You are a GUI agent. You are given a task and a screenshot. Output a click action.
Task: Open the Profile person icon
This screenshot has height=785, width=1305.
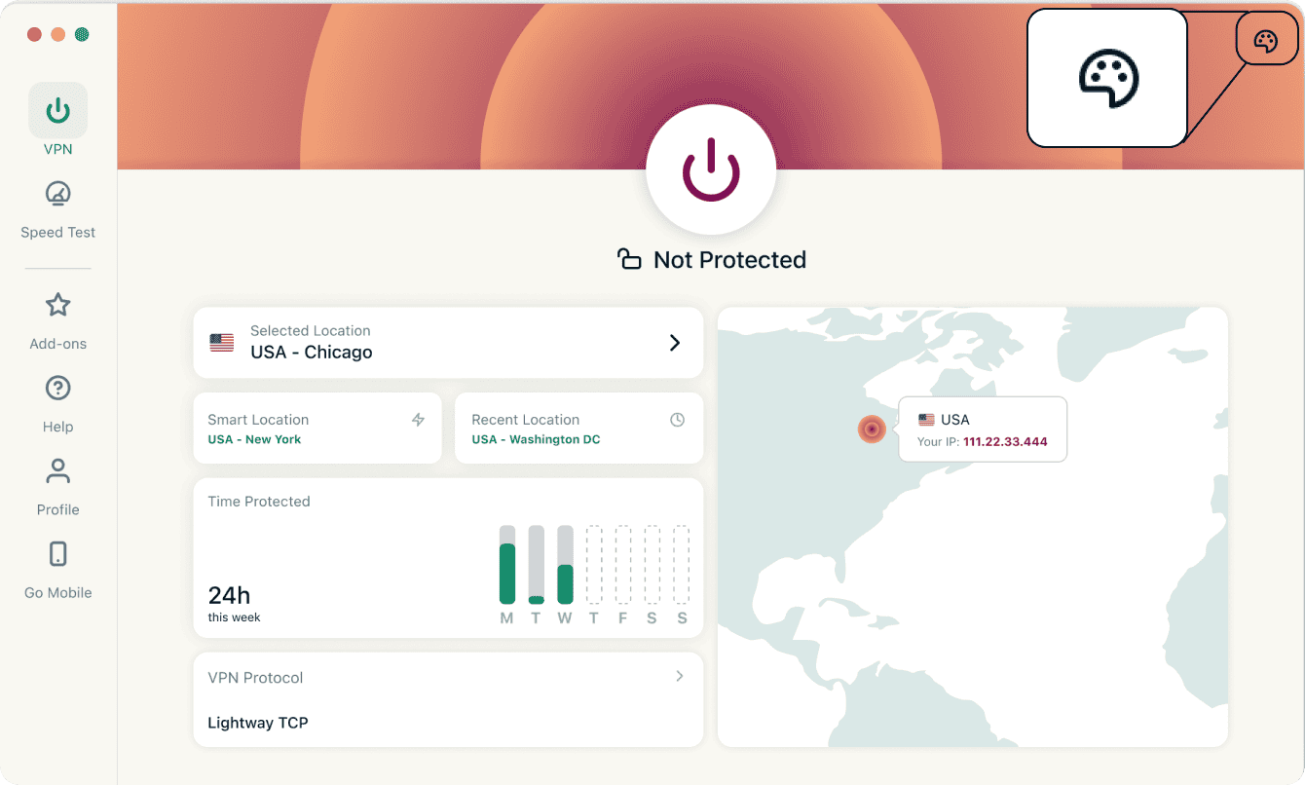click(x=58, y=471)
